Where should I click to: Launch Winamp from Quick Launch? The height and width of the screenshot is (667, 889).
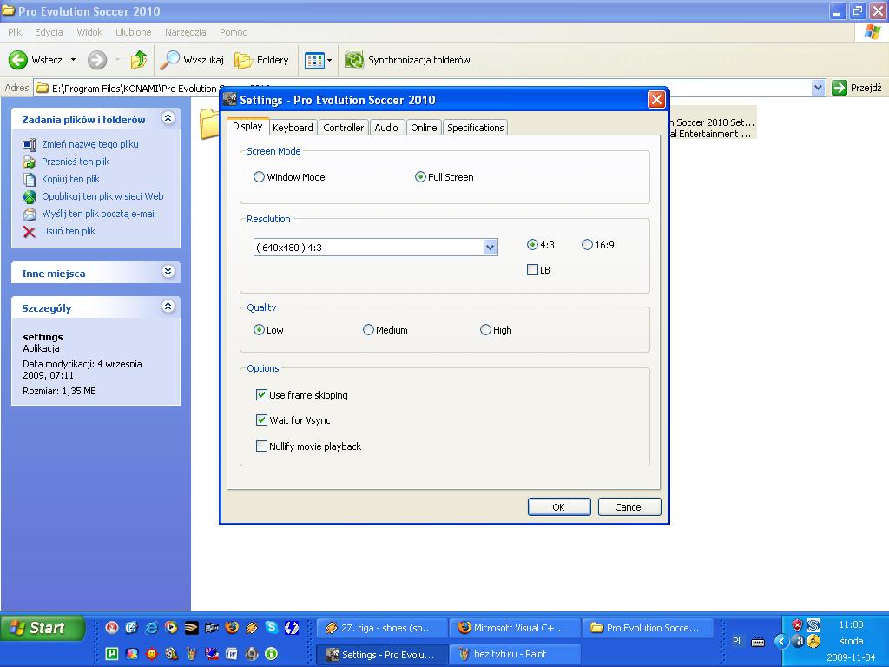pos(251,627)
